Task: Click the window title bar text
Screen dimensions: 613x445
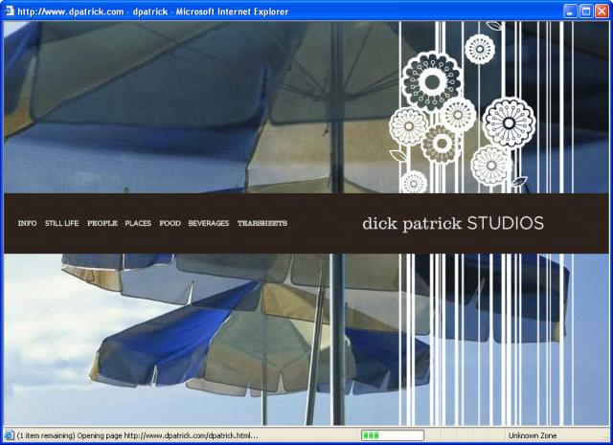Action: click(x=153, y=11)
